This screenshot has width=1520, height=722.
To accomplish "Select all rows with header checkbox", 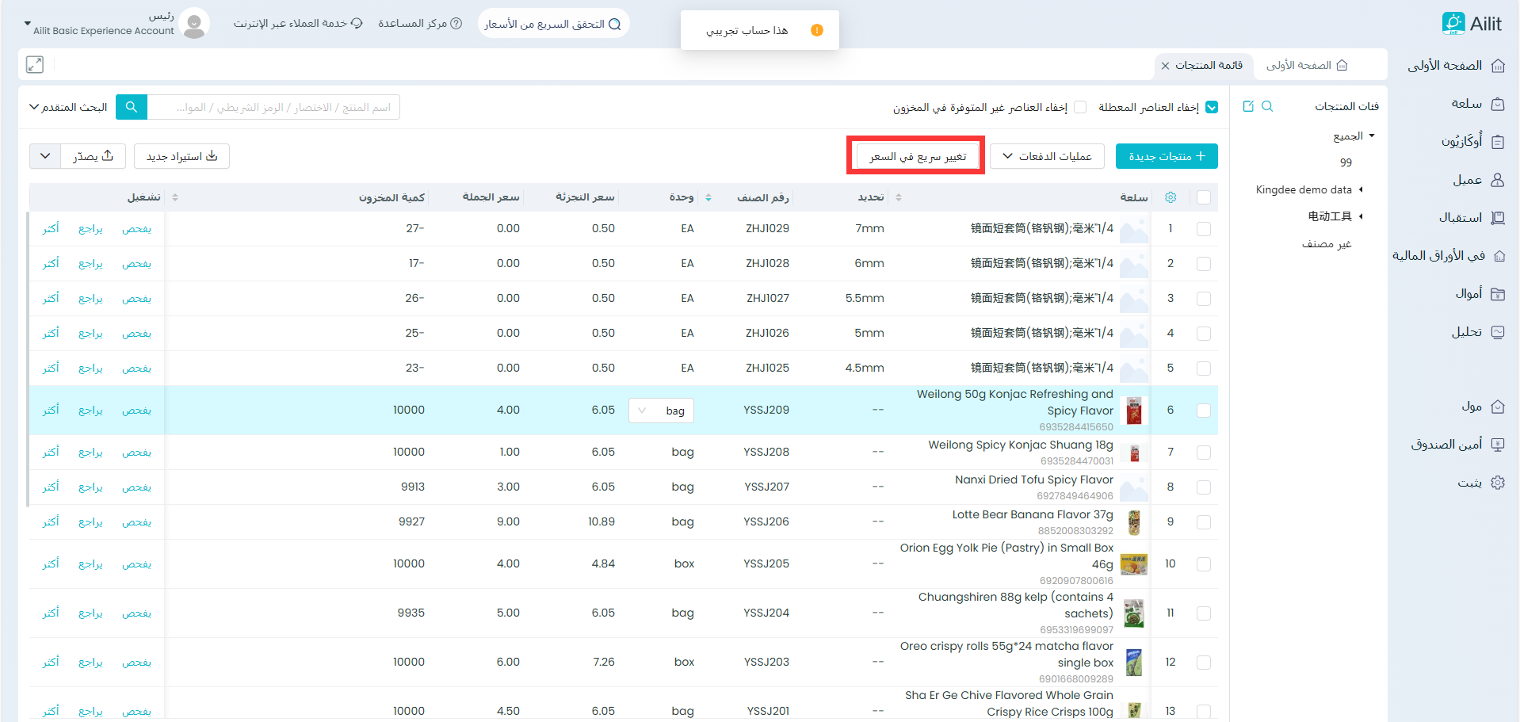I will pos(1204,197).
